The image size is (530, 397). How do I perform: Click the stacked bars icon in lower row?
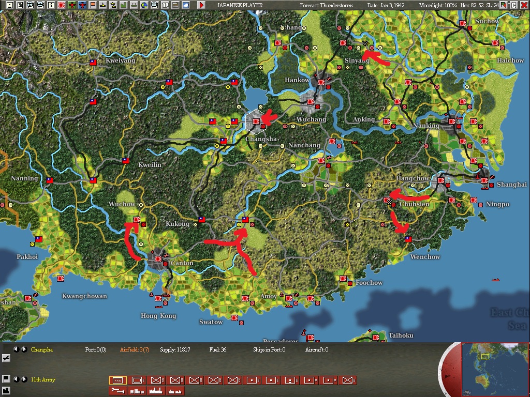tap(137, 391)
